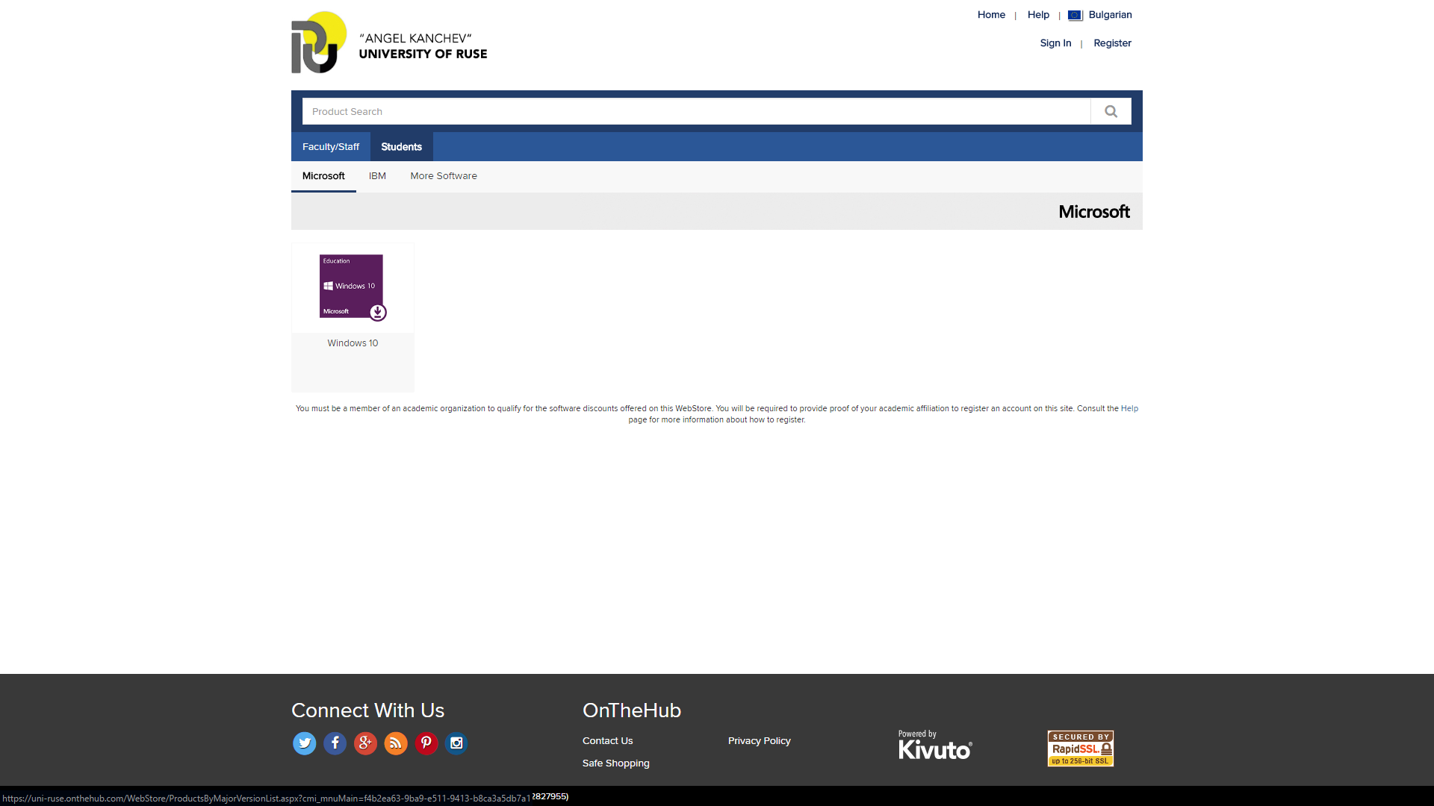Open the IBM category tab
This screenshot has height=806, width=1434.
377,176
